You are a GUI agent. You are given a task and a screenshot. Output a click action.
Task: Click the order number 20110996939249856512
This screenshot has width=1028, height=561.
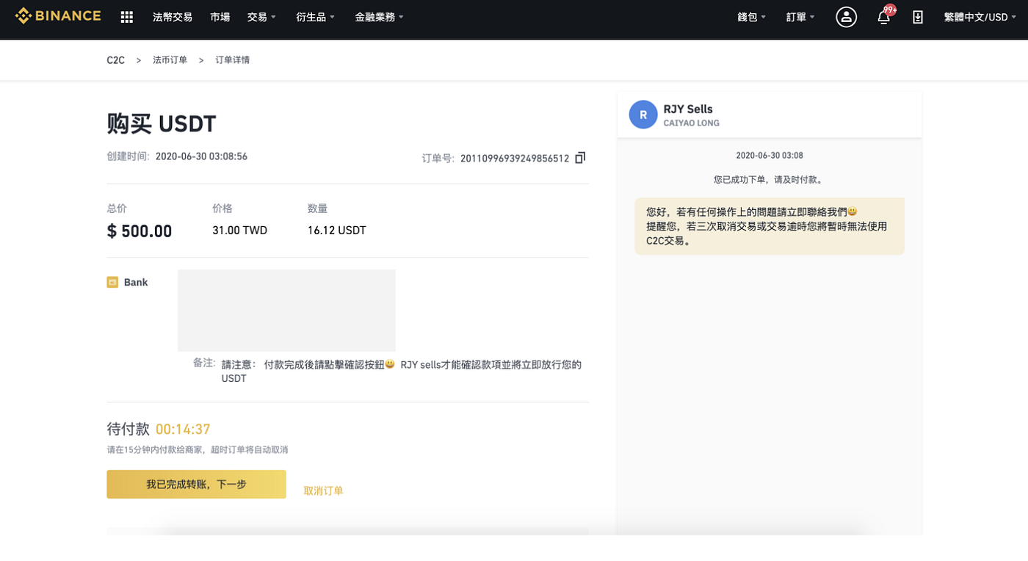515,159
